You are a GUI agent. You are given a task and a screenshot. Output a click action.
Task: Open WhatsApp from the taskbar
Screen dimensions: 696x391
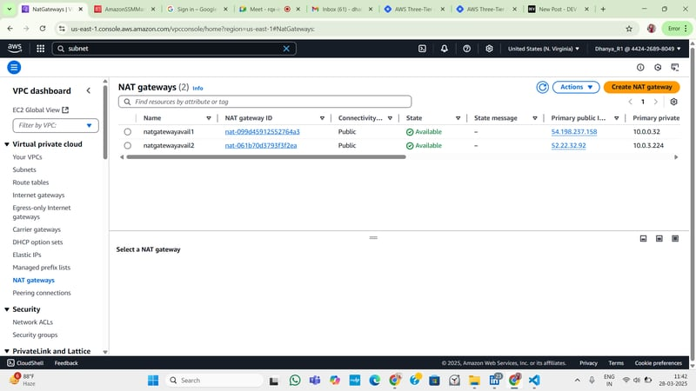coord(295,381)
